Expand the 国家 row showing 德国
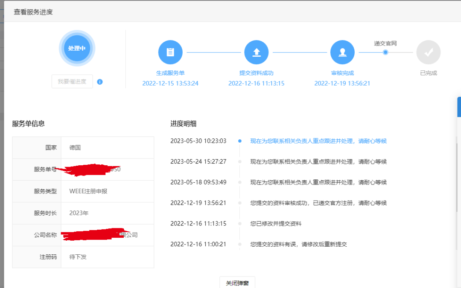The width and height of the screenshot is (461, 288). [83, 147]
